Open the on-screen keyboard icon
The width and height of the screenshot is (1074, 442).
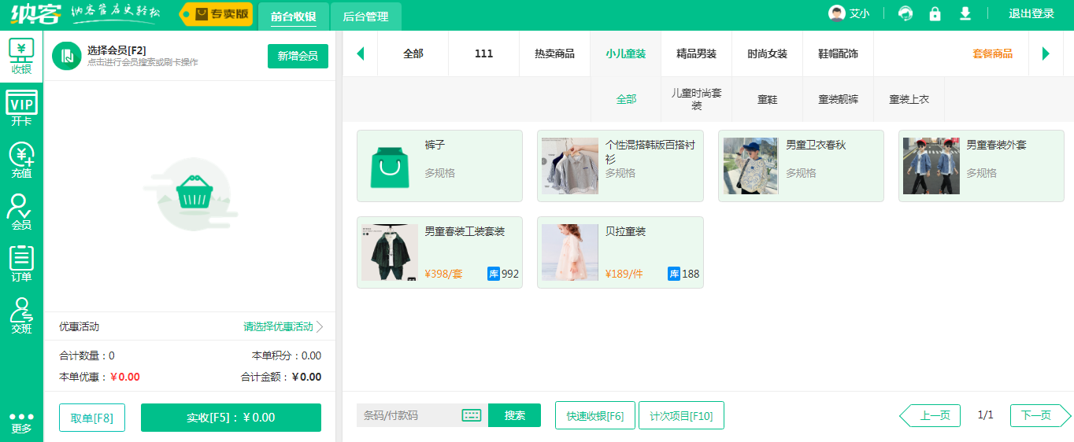pos(472,415)
